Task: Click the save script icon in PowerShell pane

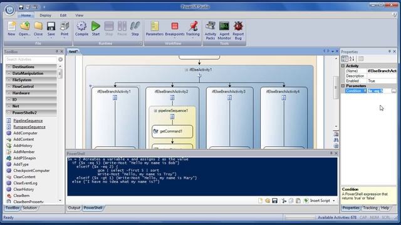Action: pyautogui.click(x=274, y=201)
